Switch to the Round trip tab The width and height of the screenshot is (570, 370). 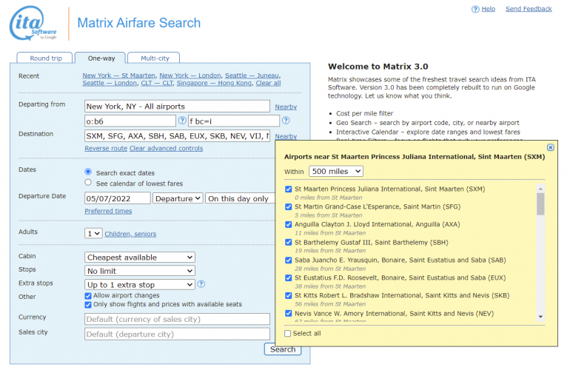point(46,58)
